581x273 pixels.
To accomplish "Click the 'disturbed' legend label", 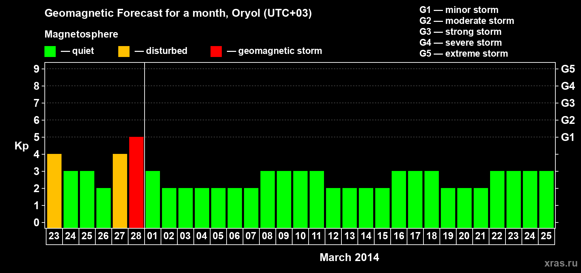I will click(167, 51).
